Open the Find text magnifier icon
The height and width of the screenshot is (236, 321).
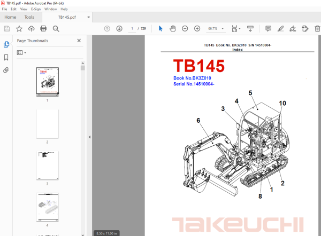pos(56,29)
